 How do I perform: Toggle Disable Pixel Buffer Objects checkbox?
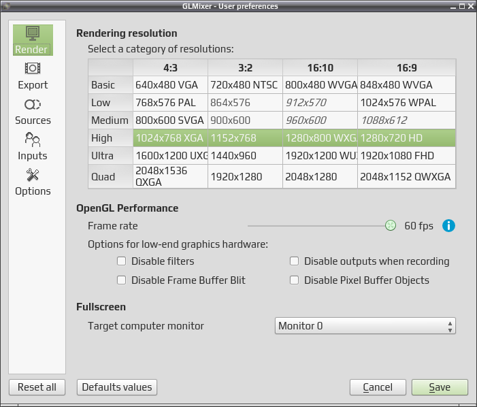coord(294,280)
